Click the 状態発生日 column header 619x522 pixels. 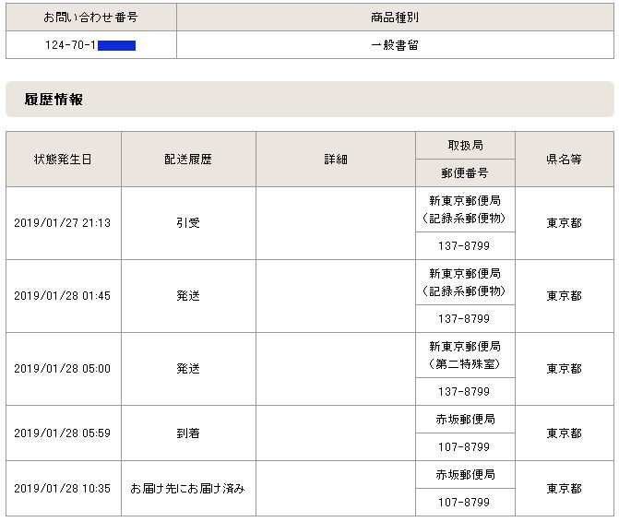pos(63,159)
